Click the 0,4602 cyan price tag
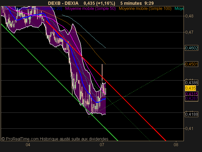Screen dimensions: 202x152 [x=191, y=48]
